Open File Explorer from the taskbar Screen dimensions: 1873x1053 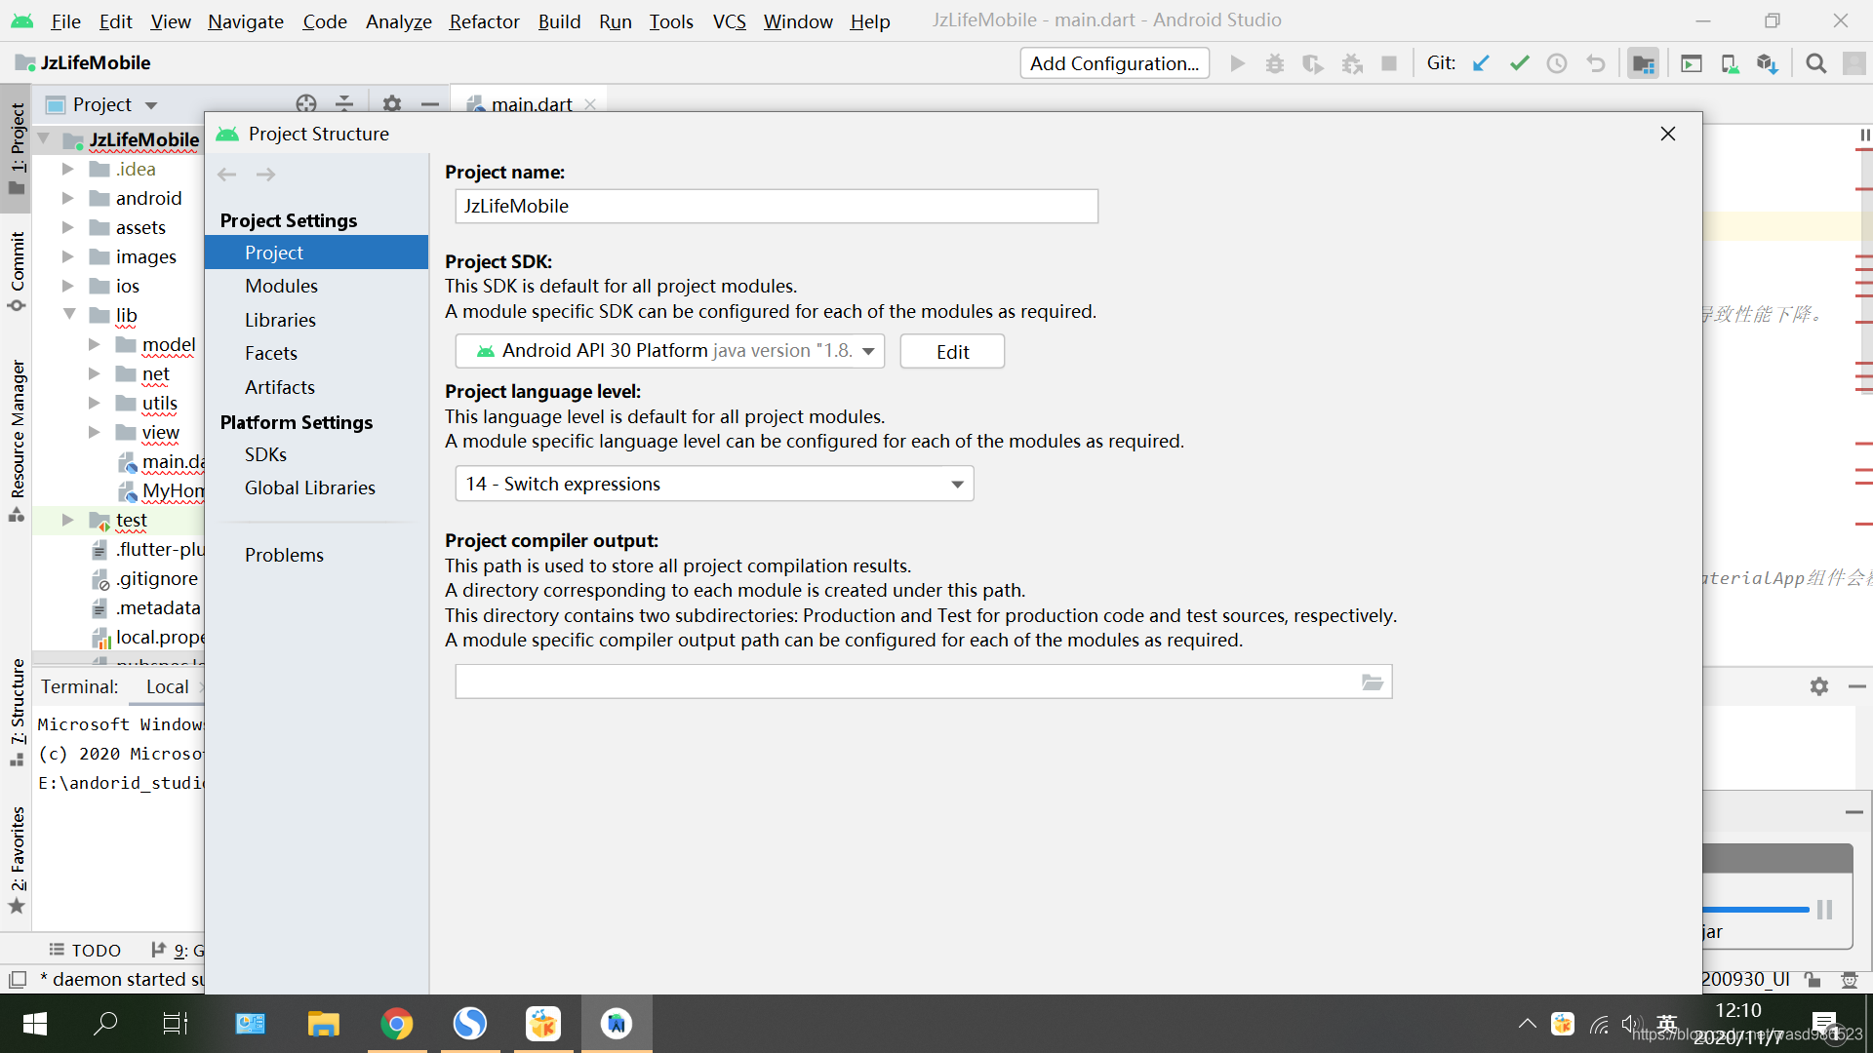(323, 1024)
